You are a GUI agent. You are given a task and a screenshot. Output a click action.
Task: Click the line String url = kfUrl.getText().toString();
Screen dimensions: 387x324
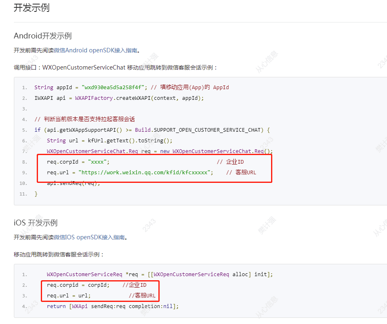point(109,141)
